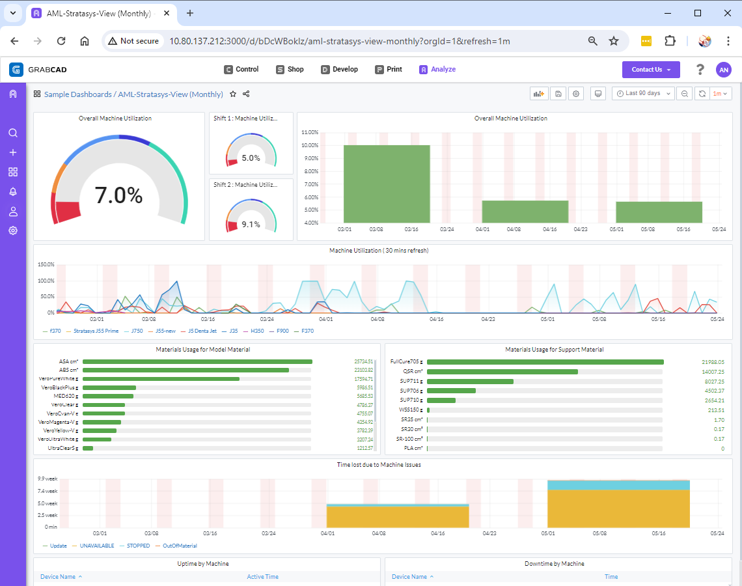Image resolution: width=742 pixels, height=586 pixels.
Task: Click the FullCure705 support material bar
Action: 545,361
